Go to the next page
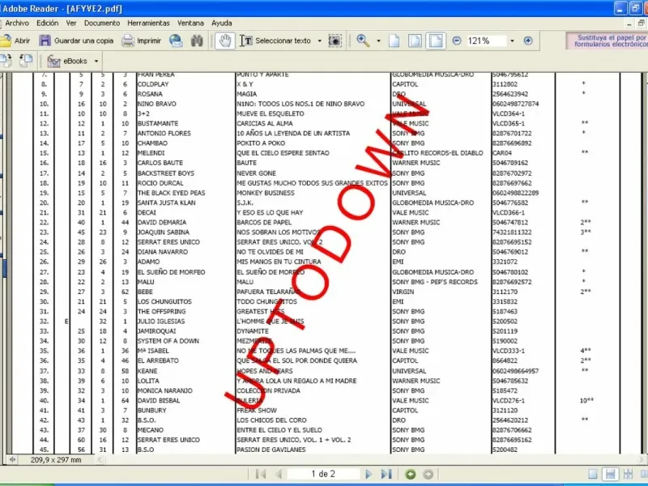The width and height of the screenshot is (648, 486). click(369, 474)
